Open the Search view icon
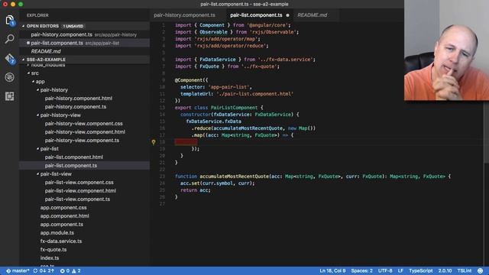The height and width of the screenshot is (275, 489). (x=9, y=39)
